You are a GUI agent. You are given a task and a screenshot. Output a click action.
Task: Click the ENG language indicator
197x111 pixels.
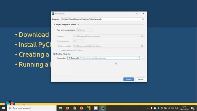176,108
